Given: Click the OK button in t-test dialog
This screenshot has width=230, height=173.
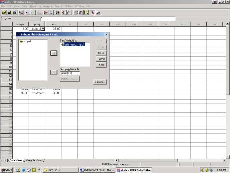Looking at the screenshot, I should tap(101, 41).
